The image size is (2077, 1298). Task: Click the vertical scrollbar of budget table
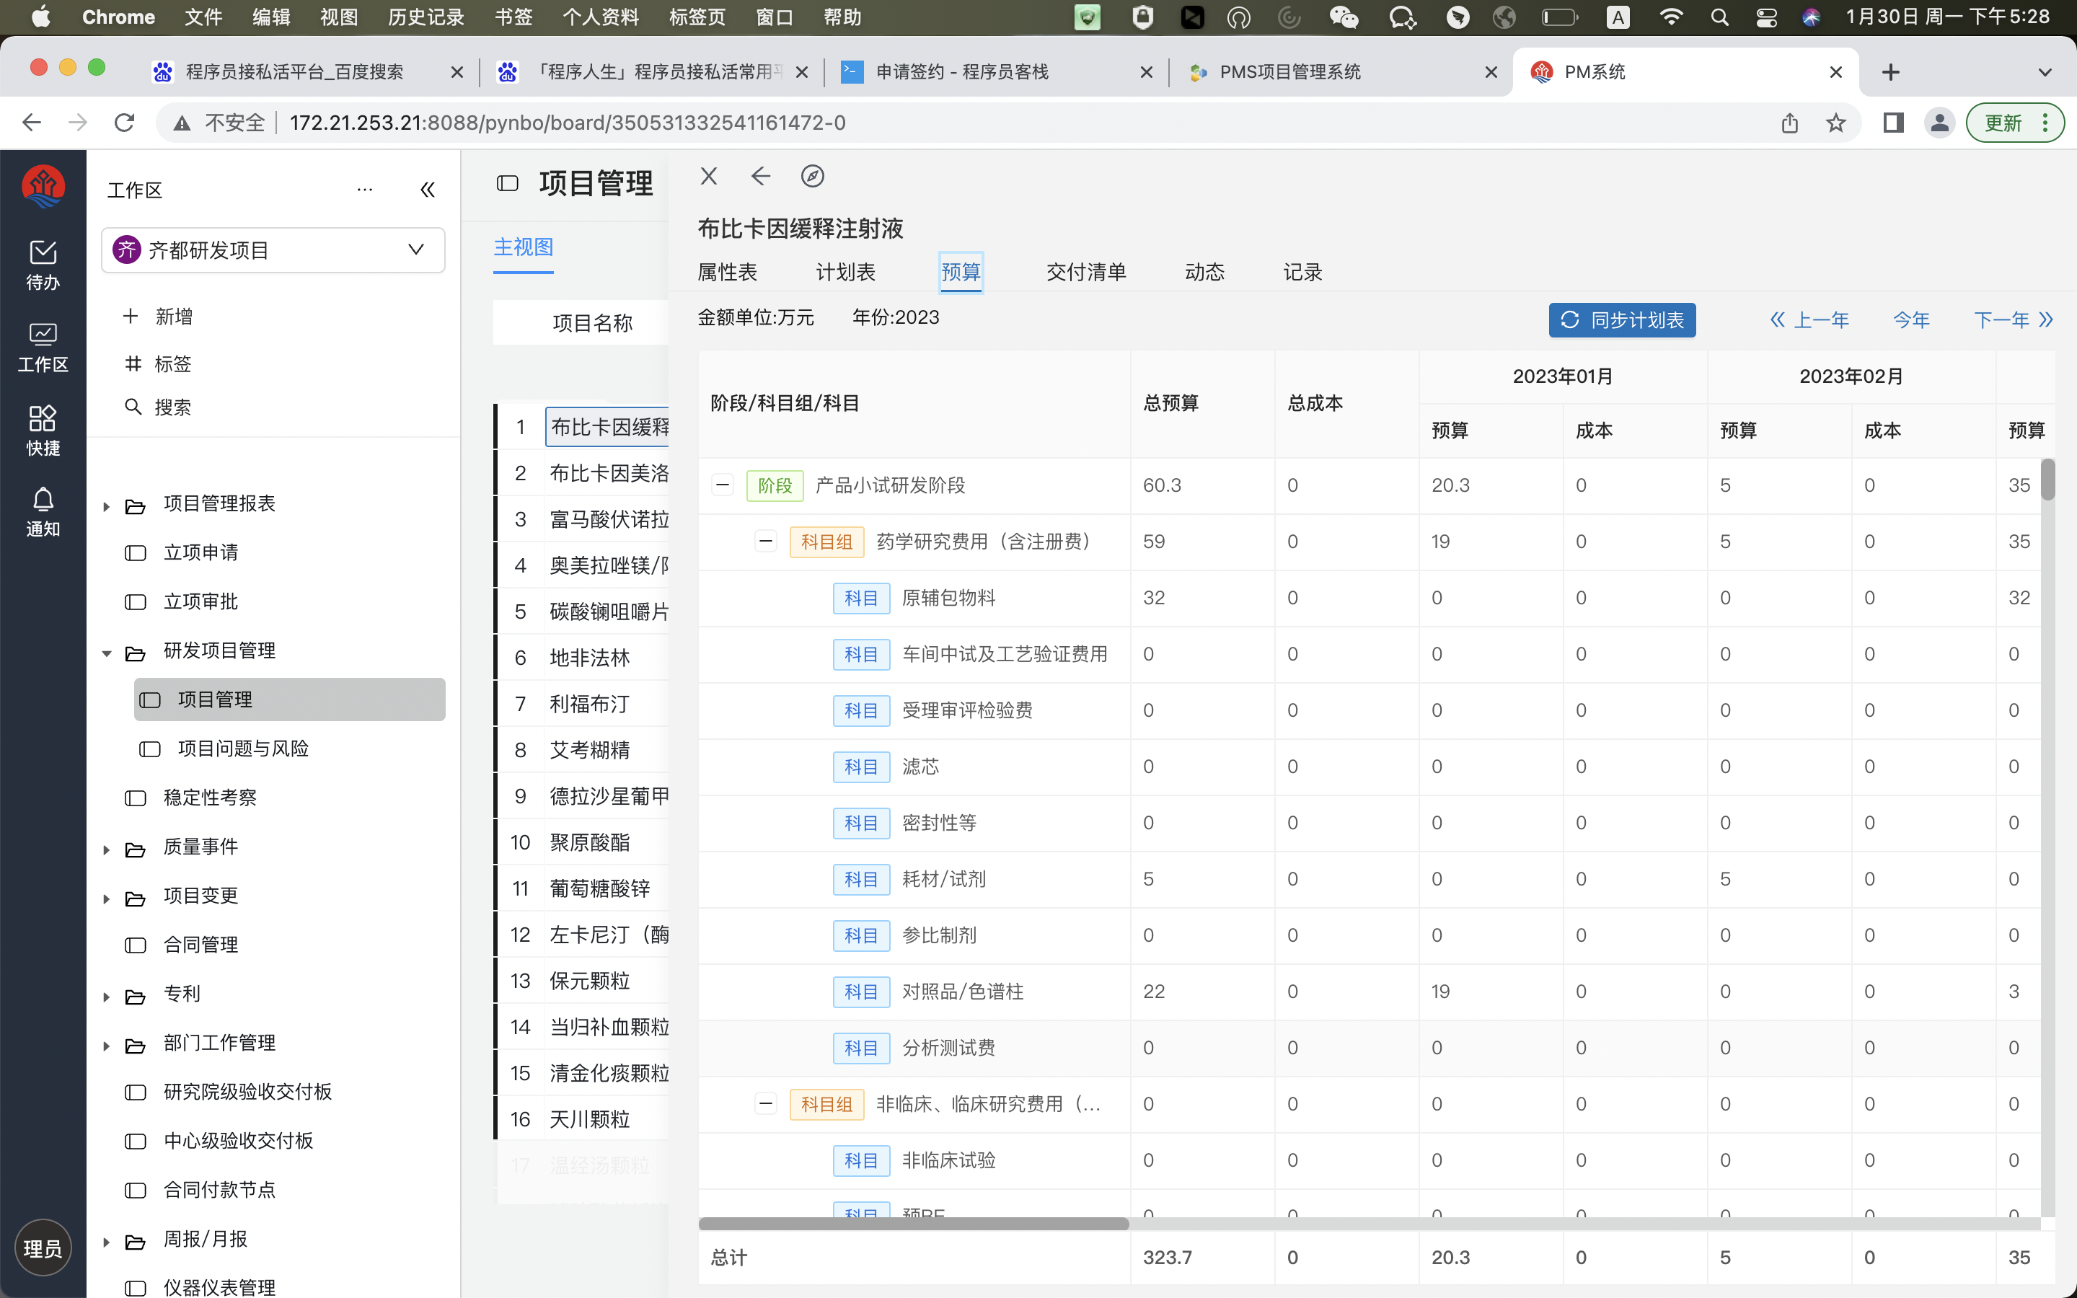click(x=2048, y=479)
